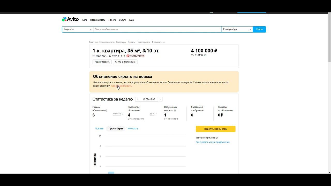This screenshot has height=186, width=331.
Task: Click the Объявление скрыто из поиска heading
Action: click(x=123, y=76)
